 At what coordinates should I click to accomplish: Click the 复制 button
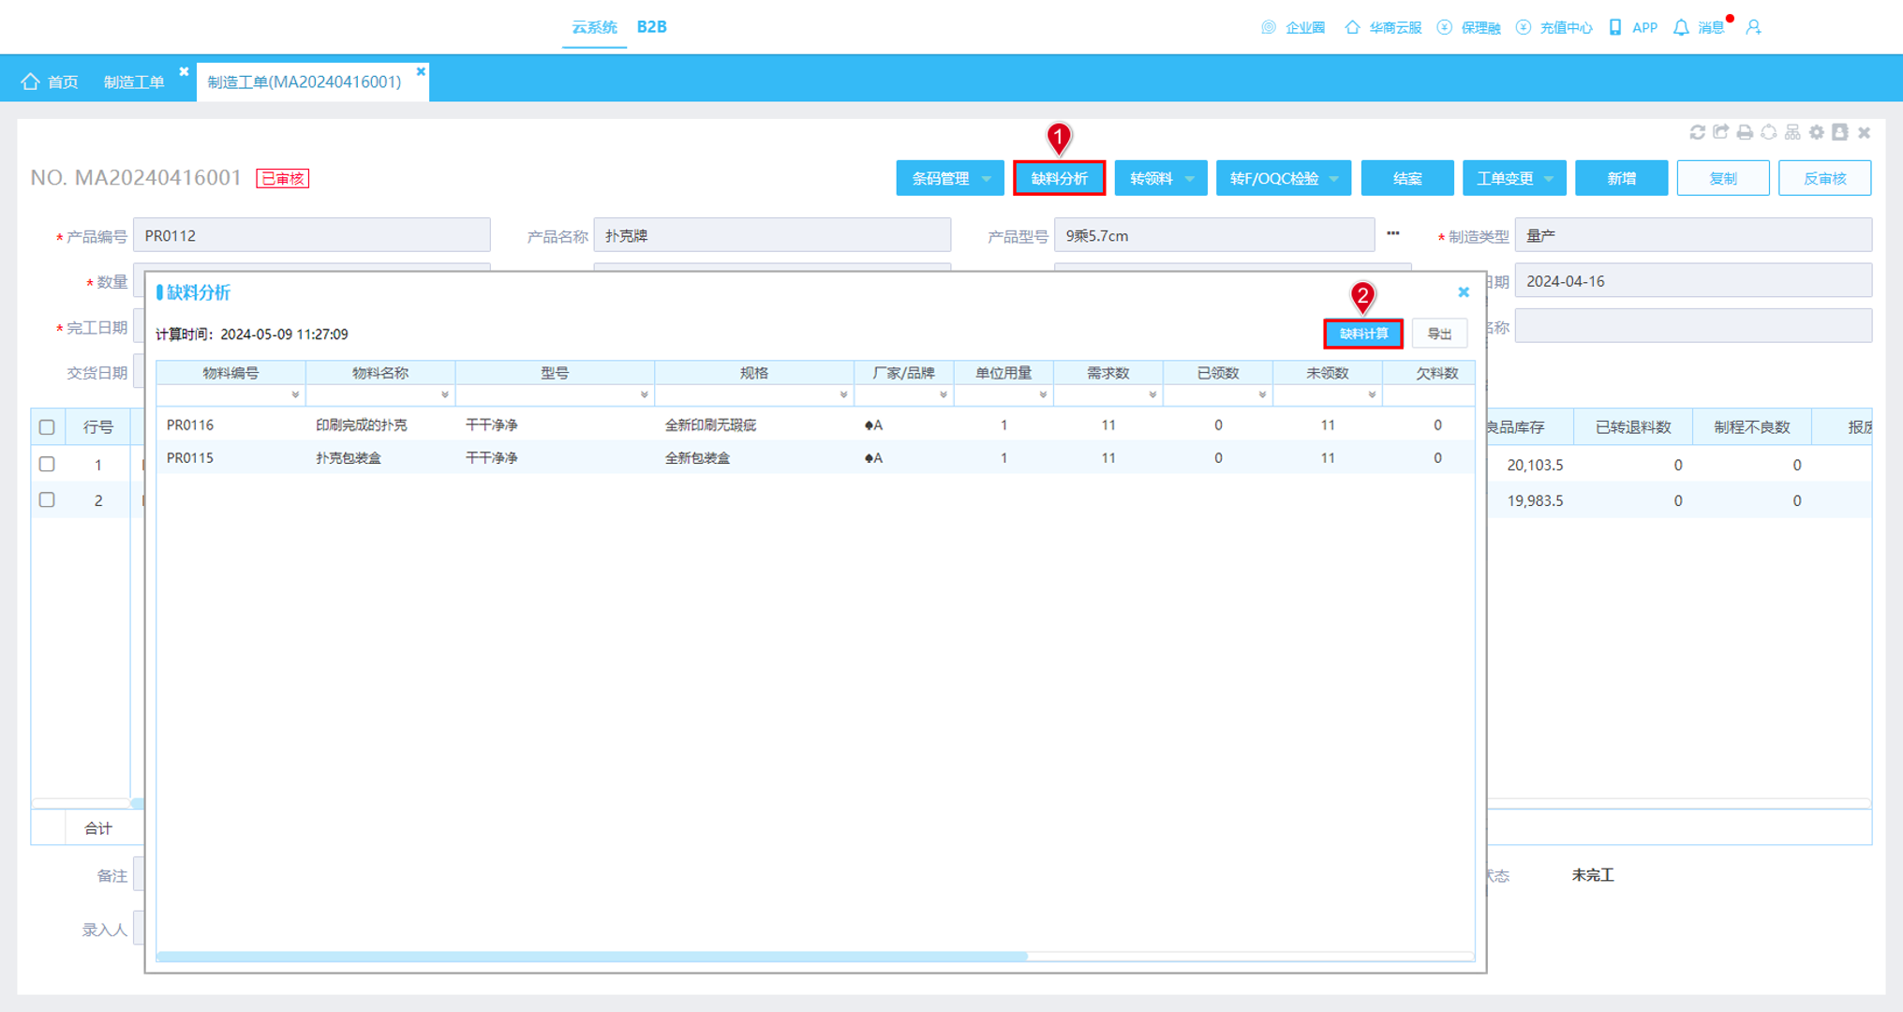1723,178
